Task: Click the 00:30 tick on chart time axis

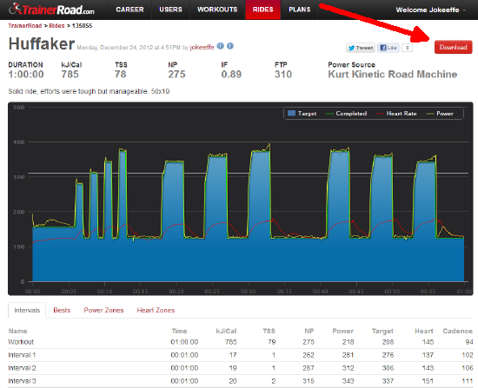Action: pos(249,292)
